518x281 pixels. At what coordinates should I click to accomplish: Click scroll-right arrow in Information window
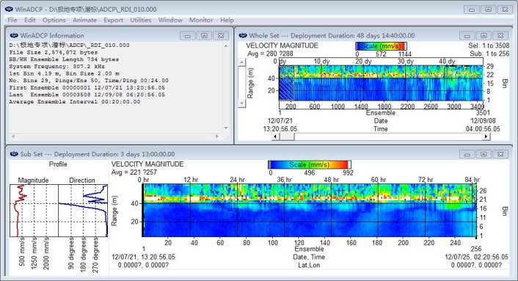coord(217,136)
